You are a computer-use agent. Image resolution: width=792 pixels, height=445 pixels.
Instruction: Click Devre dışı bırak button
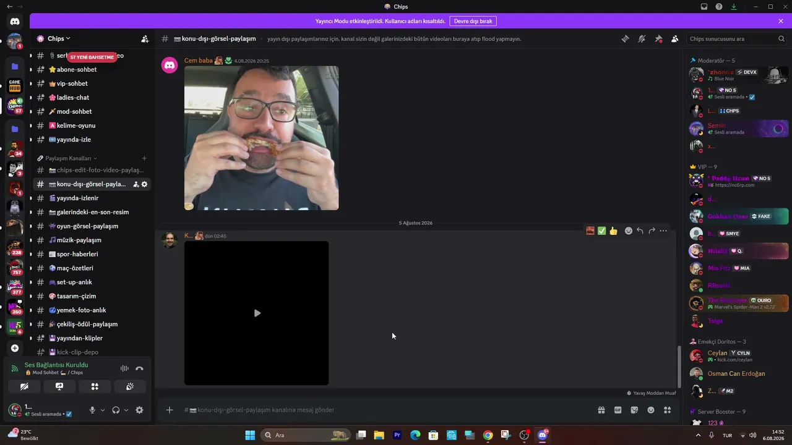[473, 21]
